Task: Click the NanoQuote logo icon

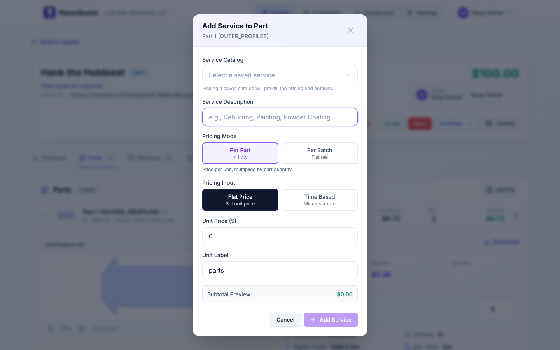Action: coord(49,12)
